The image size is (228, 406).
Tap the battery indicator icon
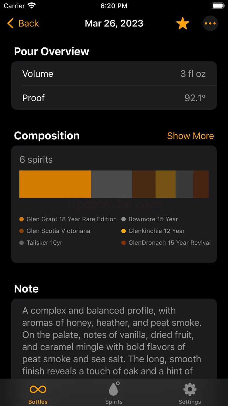point(218,6)
